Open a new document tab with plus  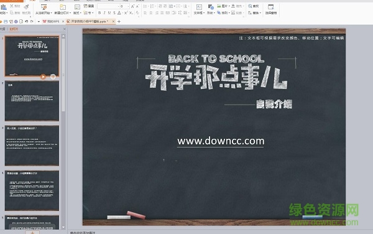pos(119,21)
